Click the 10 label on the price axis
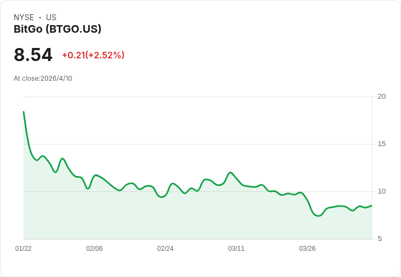This screenshot has height=277, width=401. pyautogui.click(x=382, y=191)
